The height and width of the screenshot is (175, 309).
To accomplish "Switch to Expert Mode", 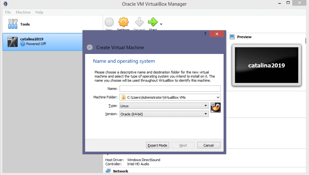I will pos(158,145).
